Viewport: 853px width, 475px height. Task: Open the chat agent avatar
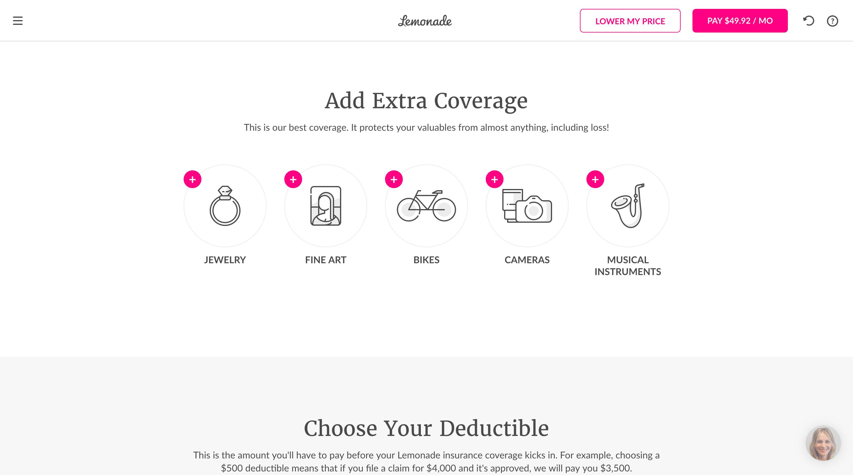pyautogui.click(x=823, y=443)
